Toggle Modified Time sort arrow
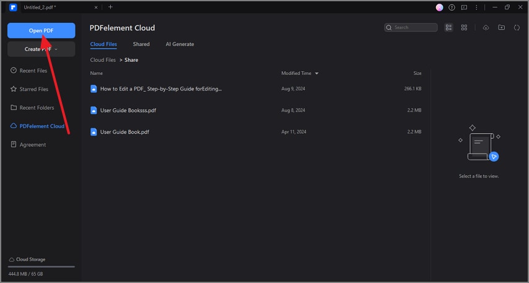Viewport: 529px width, 283px height. coord(317,74)
